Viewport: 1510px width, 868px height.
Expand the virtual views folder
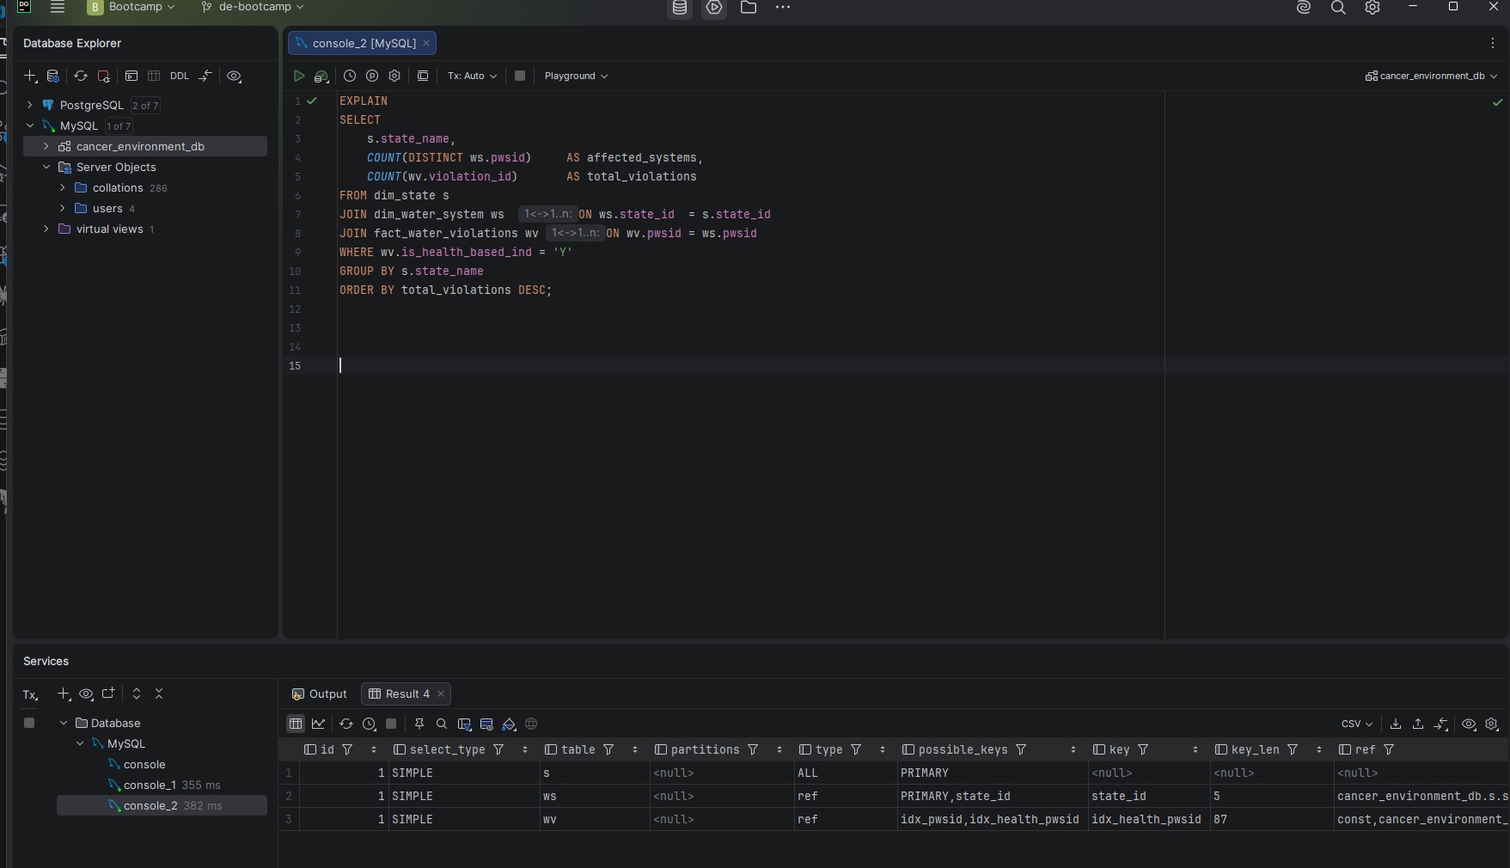pyautogui.click(x=46, y=229)
